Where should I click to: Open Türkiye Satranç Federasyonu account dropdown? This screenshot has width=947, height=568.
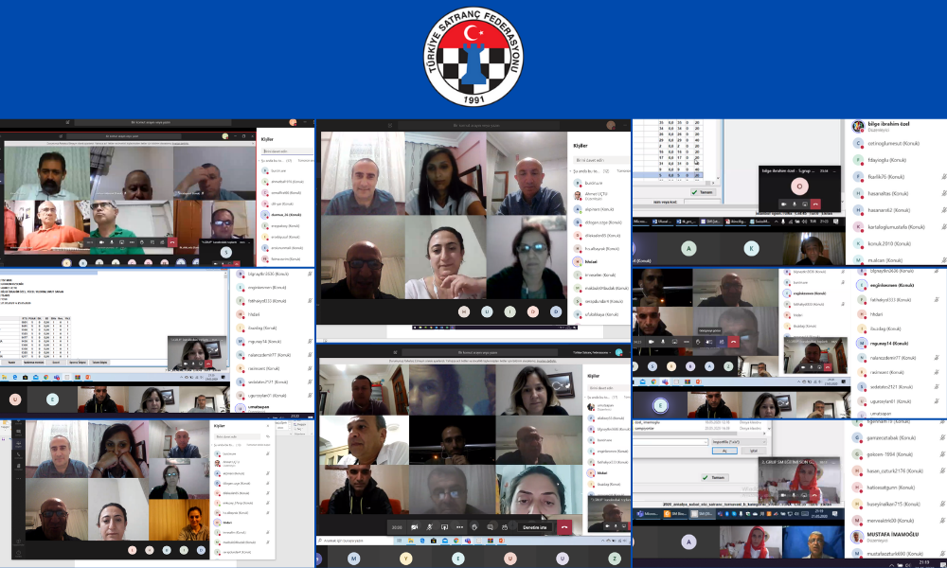593,352
